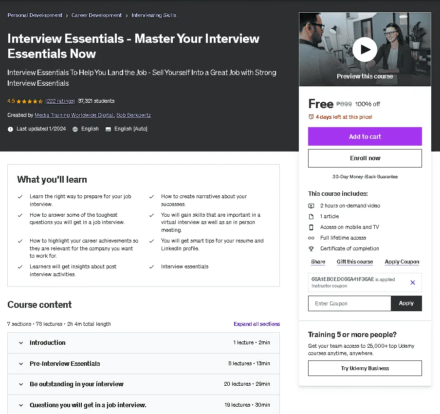
Task: Click Enroll now button
Action: coord(365,158)
